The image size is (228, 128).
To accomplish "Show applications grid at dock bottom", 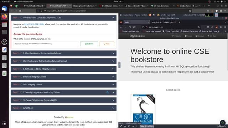I will (4, 123).
